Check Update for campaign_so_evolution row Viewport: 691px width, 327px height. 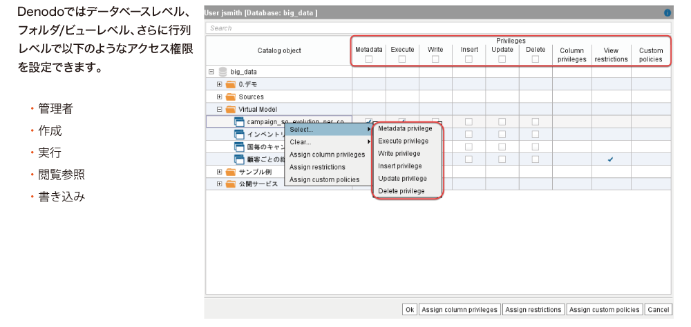coord(502,121)
